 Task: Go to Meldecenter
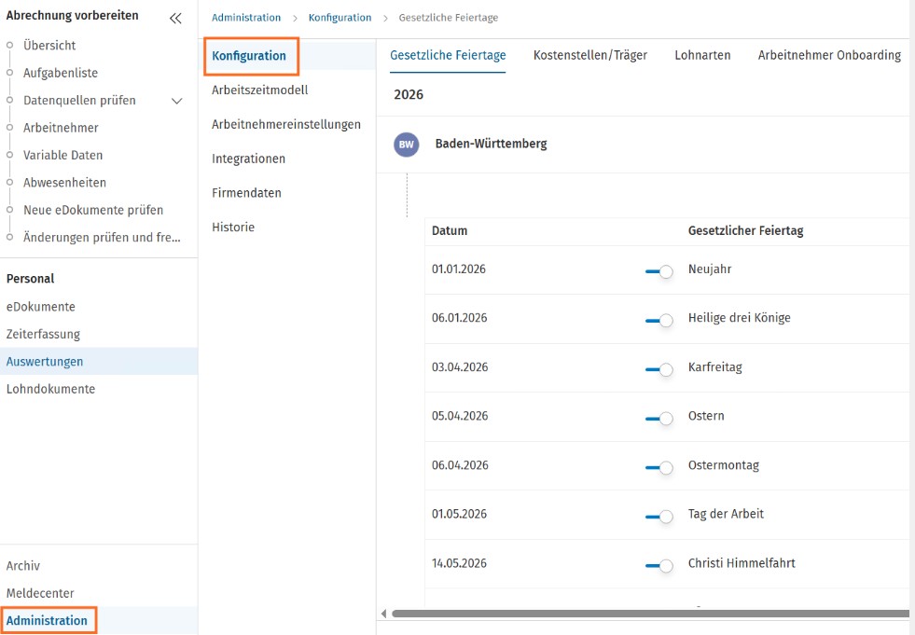click(x=40, y=593)
